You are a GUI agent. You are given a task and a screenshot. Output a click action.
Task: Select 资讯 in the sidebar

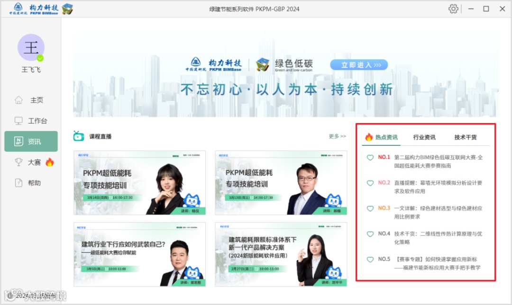pos(31,141)
